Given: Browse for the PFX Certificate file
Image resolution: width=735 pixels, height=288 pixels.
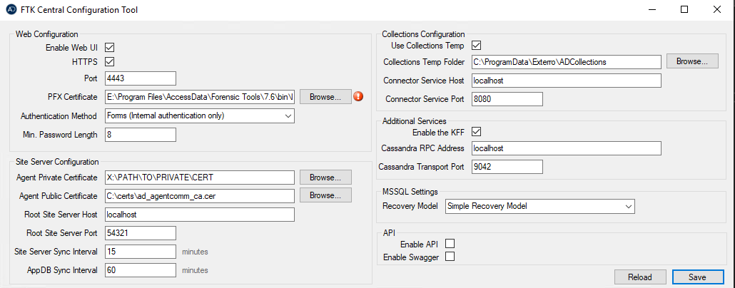Looking at the screenshot, I should click(325, 97).
